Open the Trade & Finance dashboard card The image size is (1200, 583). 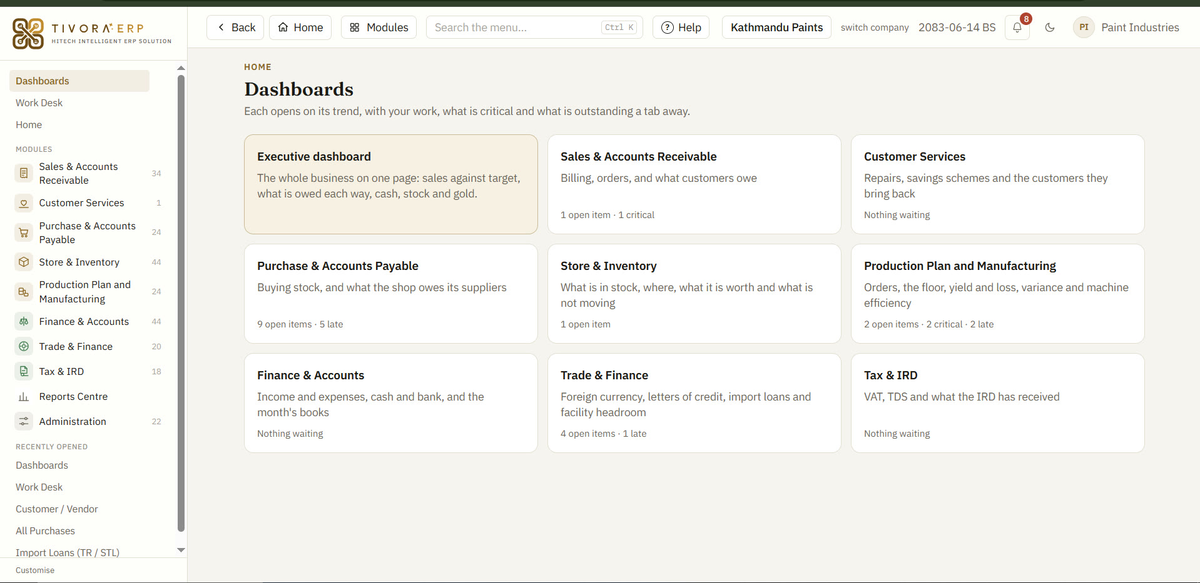click(694, 403)
